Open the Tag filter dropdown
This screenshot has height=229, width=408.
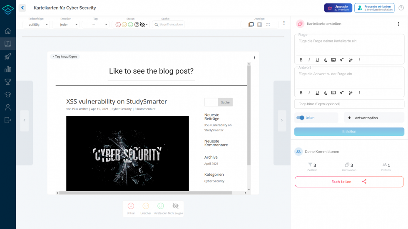pos(95,25)
